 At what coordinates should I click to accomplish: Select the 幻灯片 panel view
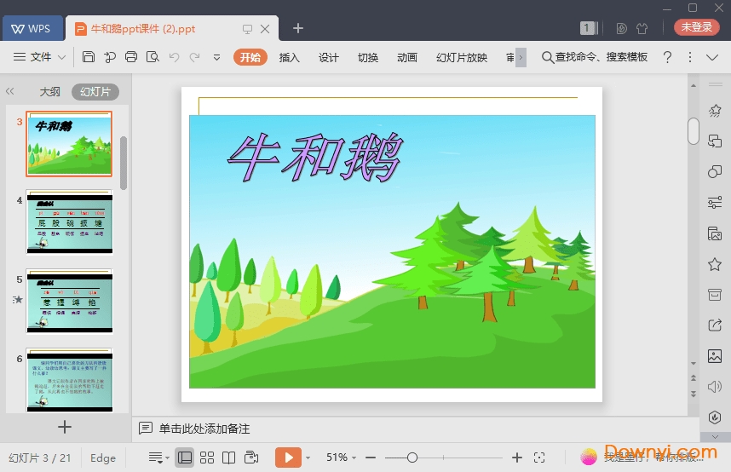95,92
